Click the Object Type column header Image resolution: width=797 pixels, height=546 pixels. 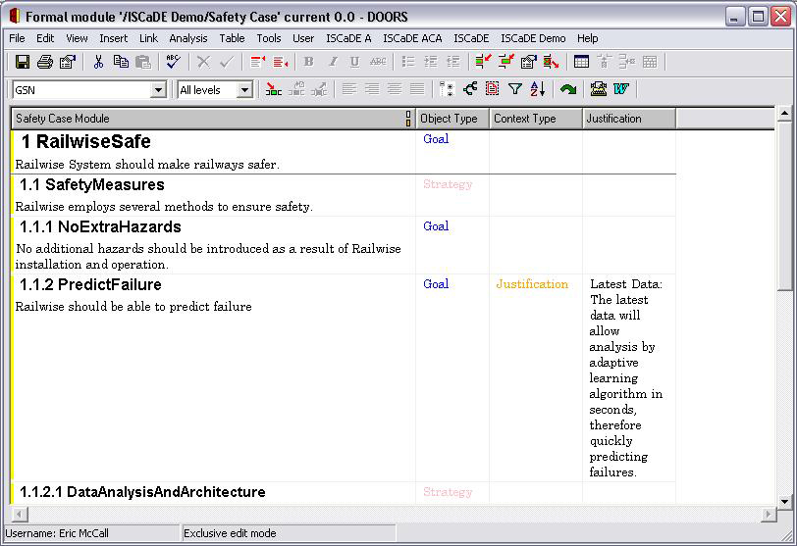click(452, 119)
